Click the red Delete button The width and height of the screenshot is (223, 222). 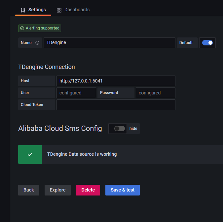coord(88,190)
